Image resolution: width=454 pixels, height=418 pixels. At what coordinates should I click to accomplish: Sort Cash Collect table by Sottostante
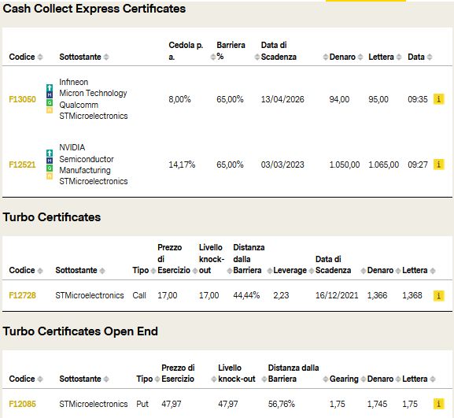click(106, 57)
